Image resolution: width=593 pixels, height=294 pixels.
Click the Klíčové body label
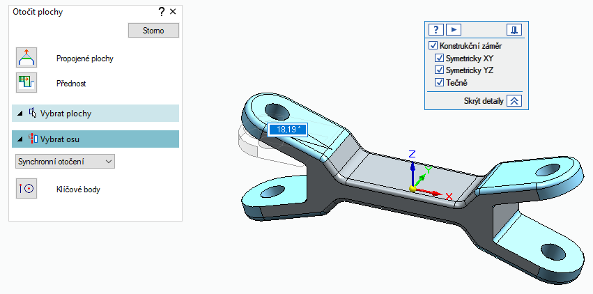coord(78,189)
